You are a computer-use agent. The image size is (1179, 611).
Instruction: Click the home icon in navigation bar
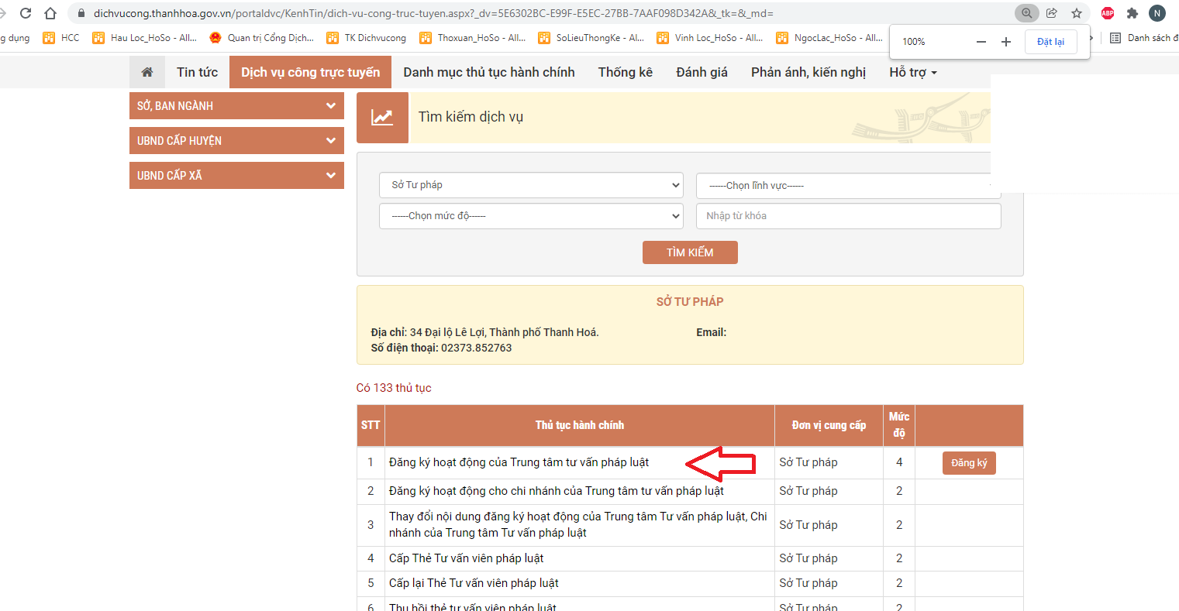pos(147,72)
